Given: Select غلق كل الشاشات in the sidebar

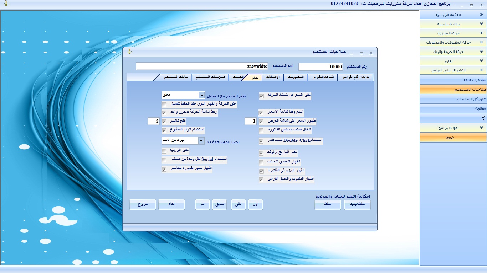Looking at the screenshot, I should tap(453, 99).
